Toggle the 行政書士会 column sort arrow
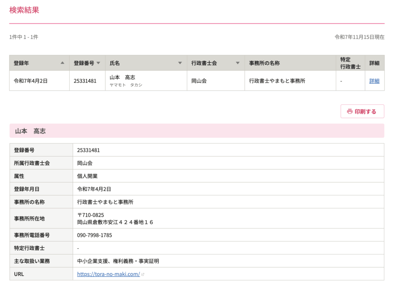Viewport: 399px width, 285px height. [x=238, y=63]
